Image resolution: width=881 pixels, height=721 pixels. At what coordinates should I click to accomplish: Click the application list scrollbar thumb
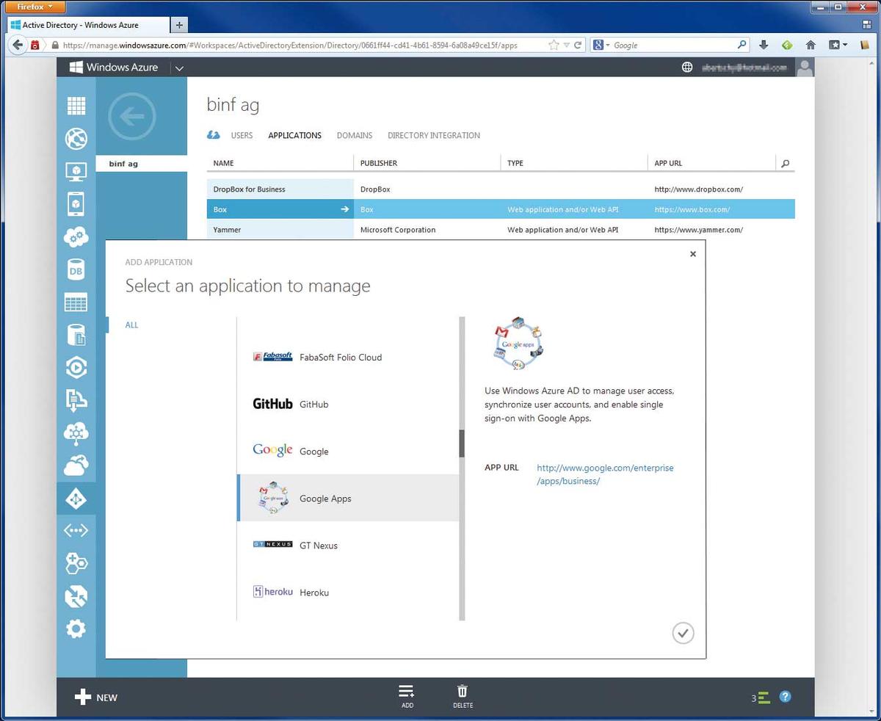[x=462, y=443]
